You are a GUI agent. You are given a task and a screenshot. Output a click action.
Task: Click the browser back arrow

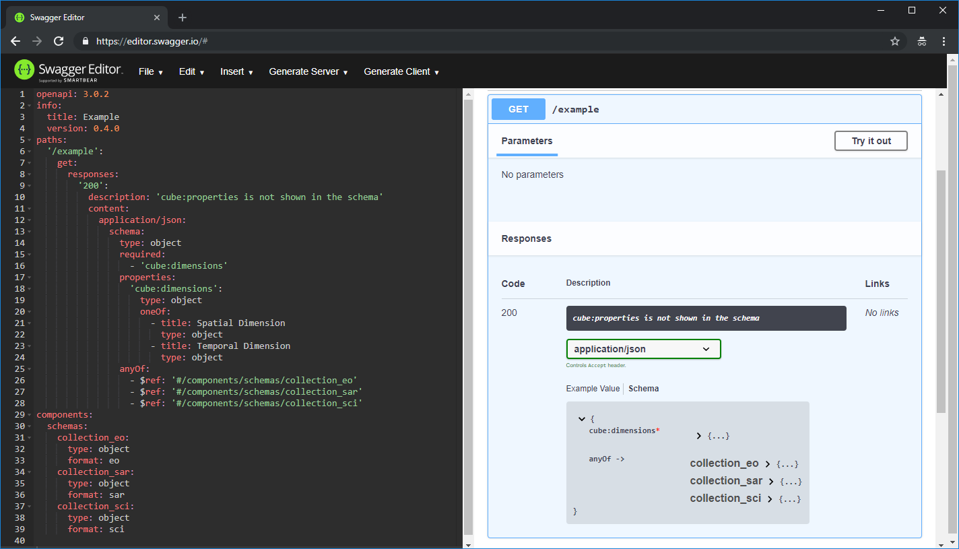[15, 41]
